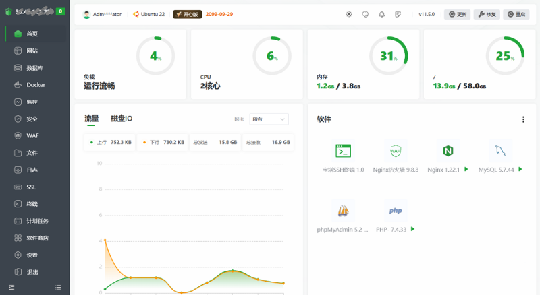540x295 pixels.
Task: Click the 运行流畅 load status text
Action: (x=99, y=86)
